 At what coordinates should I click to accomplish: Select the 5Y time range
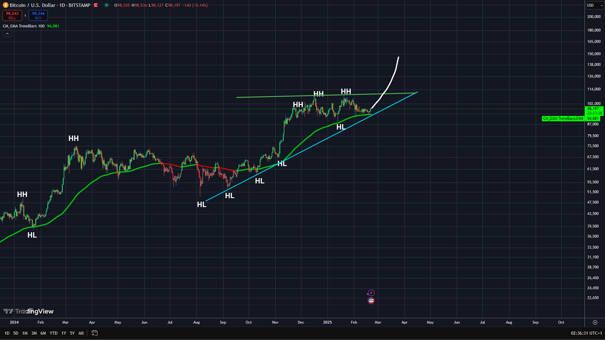(x=72, y=333)
